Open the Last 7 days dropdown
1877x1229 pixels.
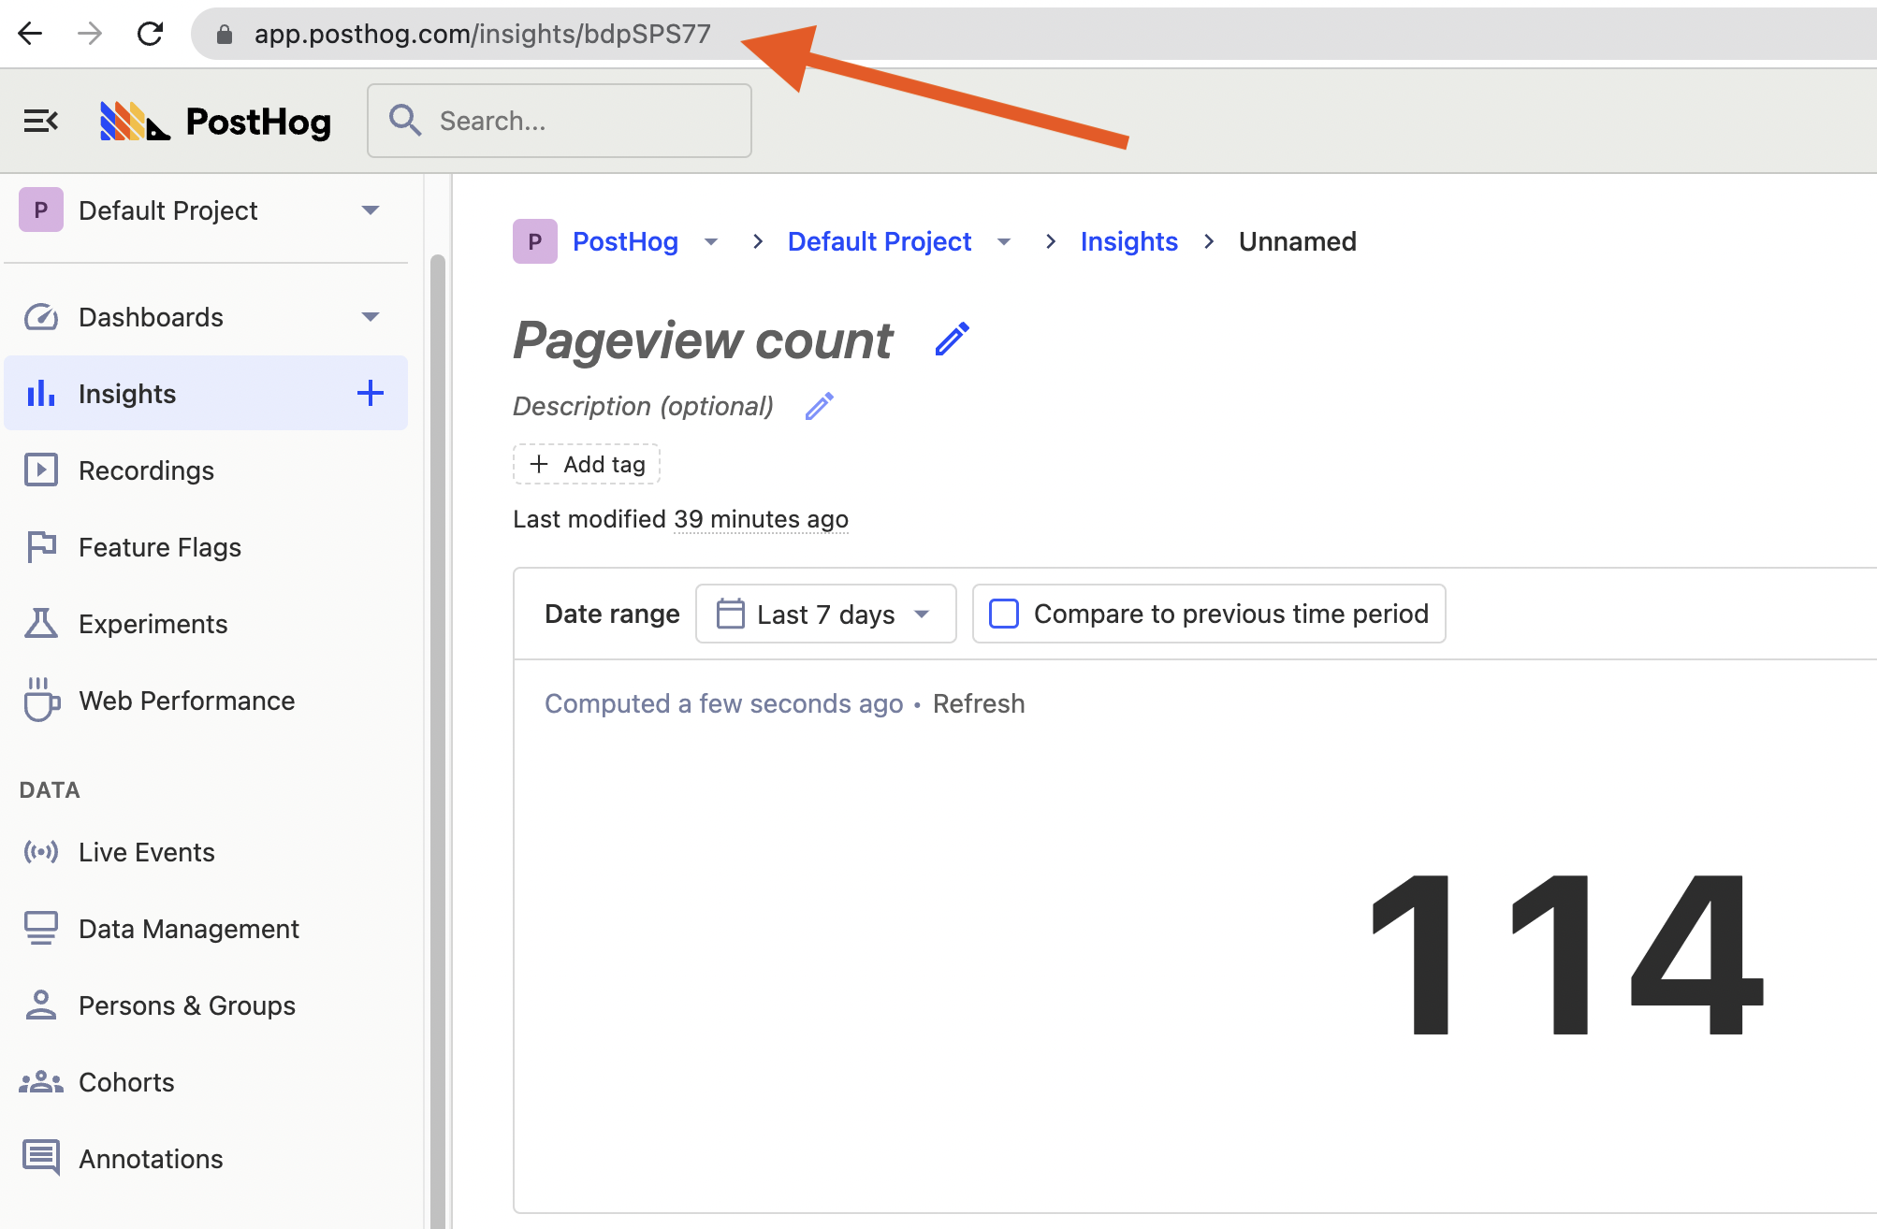[x=825, y=614]
